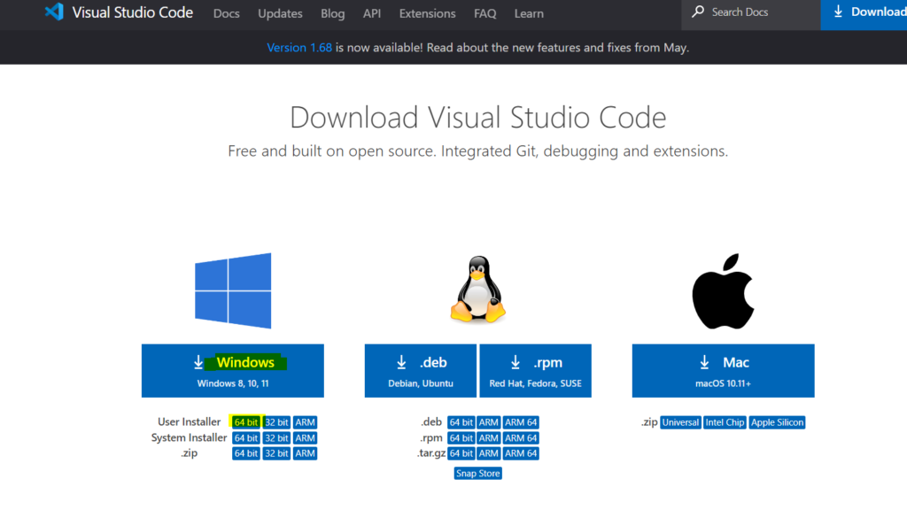Download Linux .tar.gz 64 bit
The width and height of the screenshot is (907, 510).
[x=461, y=453]
